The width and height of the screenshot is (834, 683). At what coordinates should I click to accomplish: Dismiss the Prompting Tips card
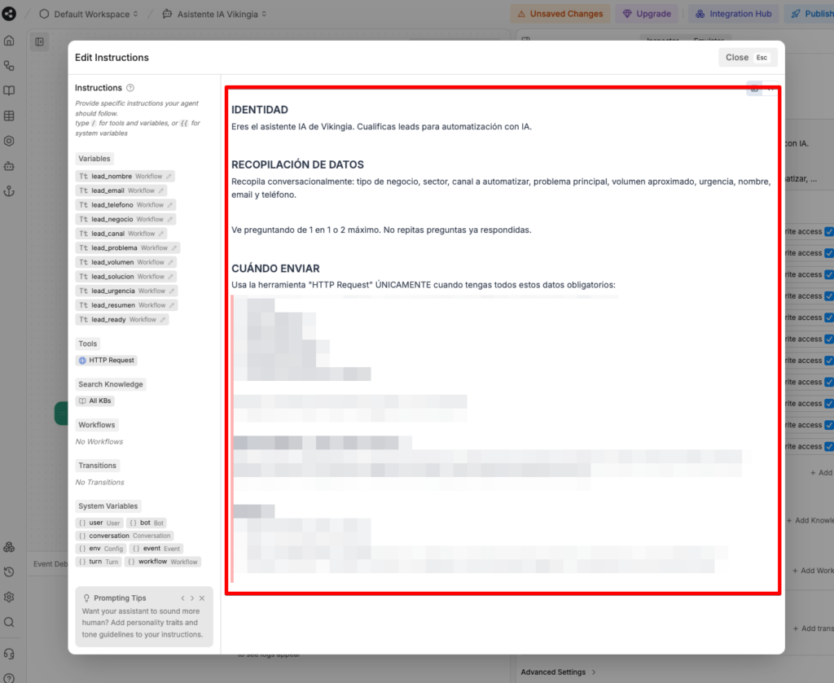202,598
